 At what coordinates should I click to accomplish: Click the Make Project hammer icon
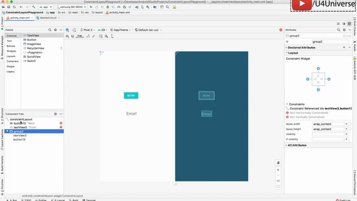(x=33, y=7)
